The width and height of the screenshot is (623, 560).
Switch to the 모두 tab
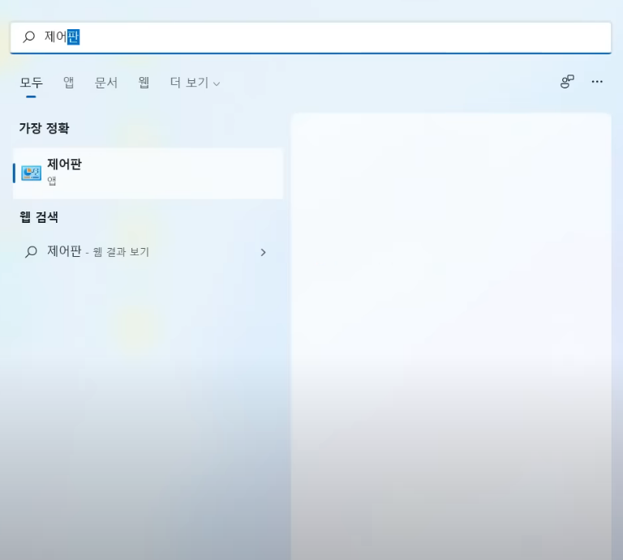[x=31, y=83]
